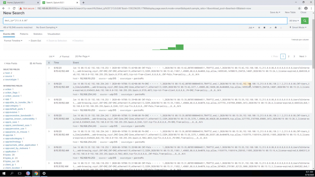Expand the 8:15:35 event row

click(49, 147)
